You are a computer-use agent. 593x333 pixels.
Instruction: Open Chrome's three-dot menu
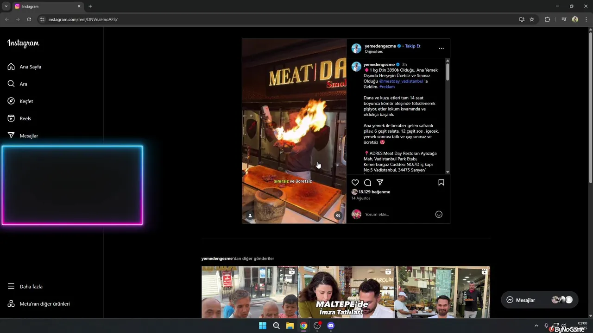tap(586, 19)
